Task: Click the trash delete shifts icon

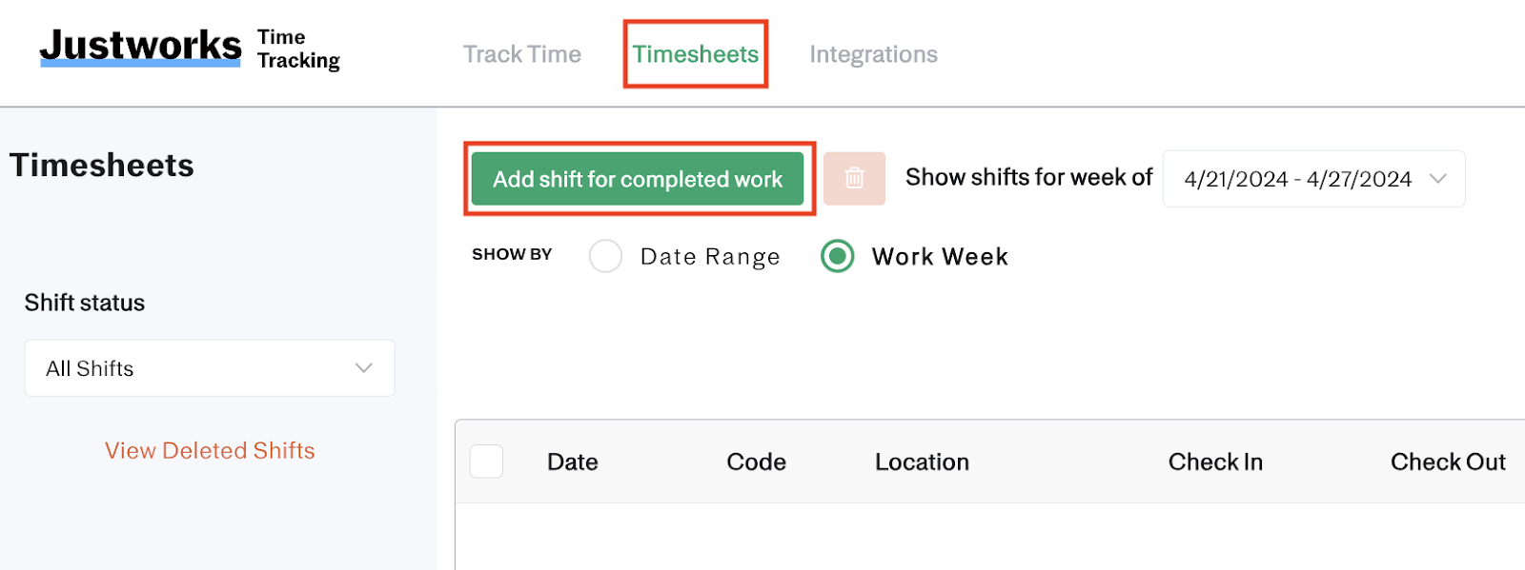Action: coord(854,178)
